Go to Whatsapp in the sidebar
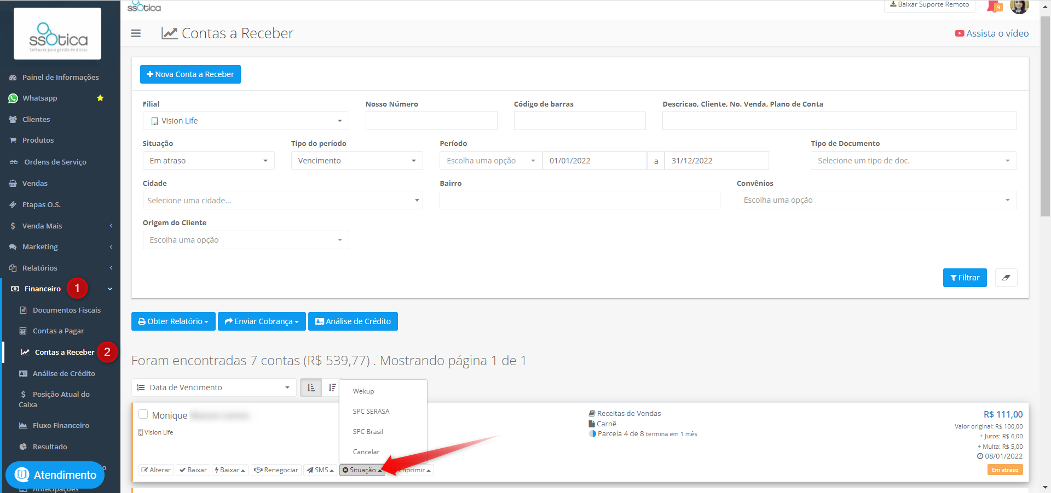The width and height of the screenshot is (1051, 493). coord(39,98)
